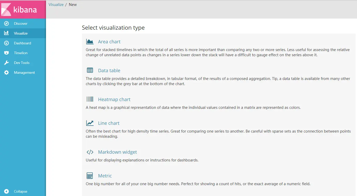The width and height of the screenshot is (357, 196).
Task: Open the Discover section
Action: 21,23
